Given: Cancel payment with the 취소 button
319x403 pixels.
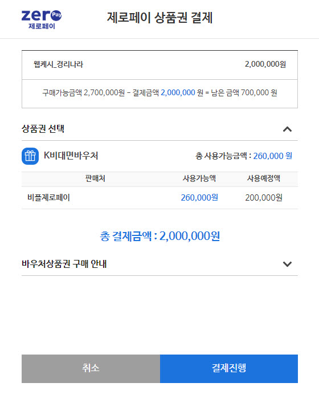Looking at the screenshot, I should pos(91,369).
